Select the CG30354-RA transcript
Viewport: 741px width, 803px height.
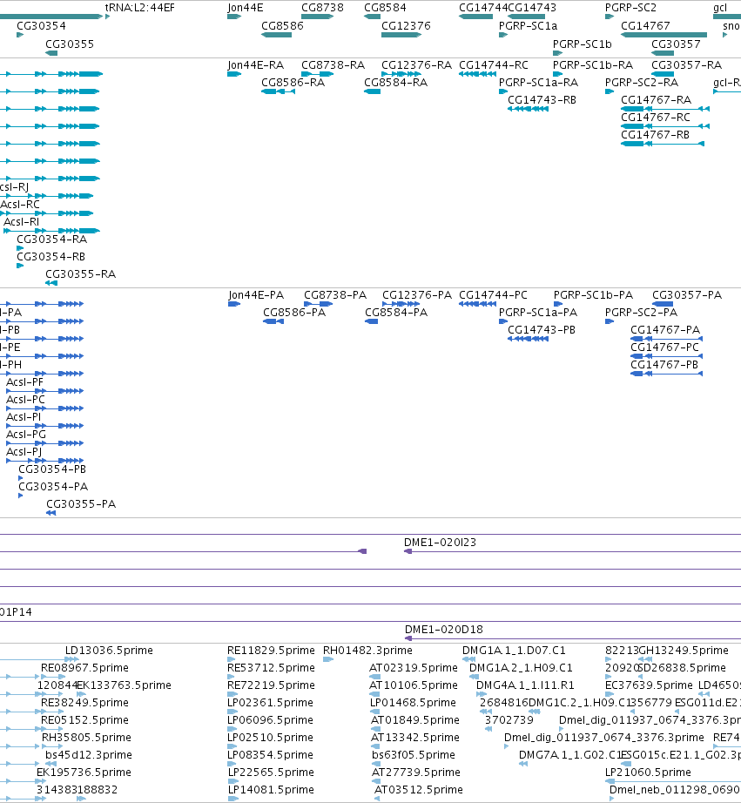[20, 248]
